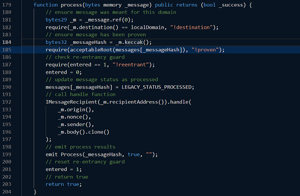
Task: Click line number 204 in gutter
Action: (7, 192)
